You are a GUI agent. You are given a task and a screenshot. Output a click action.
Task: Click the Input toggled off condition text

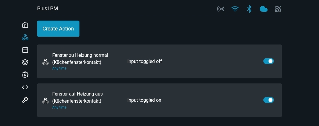[144, 62]
